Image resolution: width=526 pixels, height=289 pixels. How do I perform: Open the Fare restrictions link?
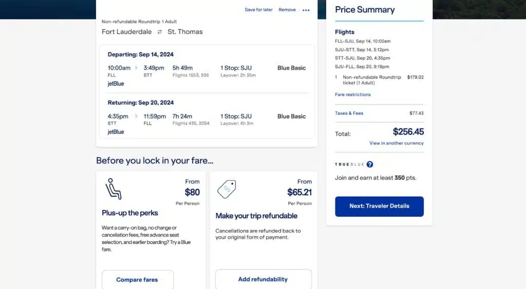(x=352, y=94)
